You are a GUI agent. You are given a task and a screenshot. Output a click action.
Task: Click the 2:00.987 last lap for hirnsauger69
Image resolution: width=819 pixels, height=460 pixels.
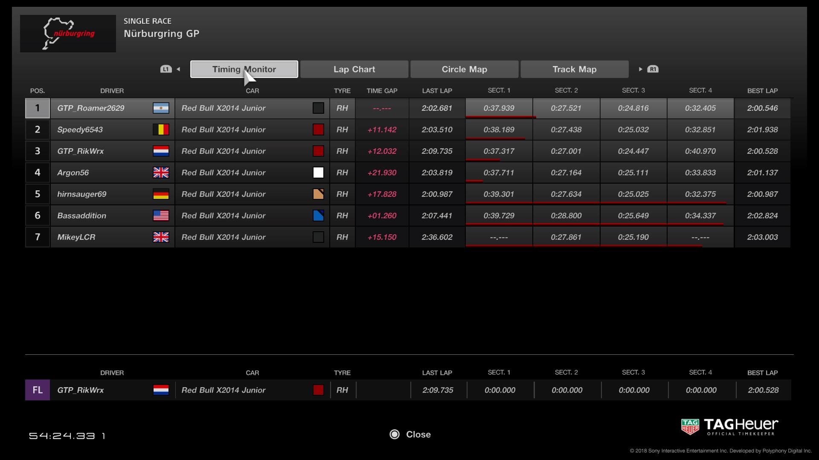click(x=437, y=194)
